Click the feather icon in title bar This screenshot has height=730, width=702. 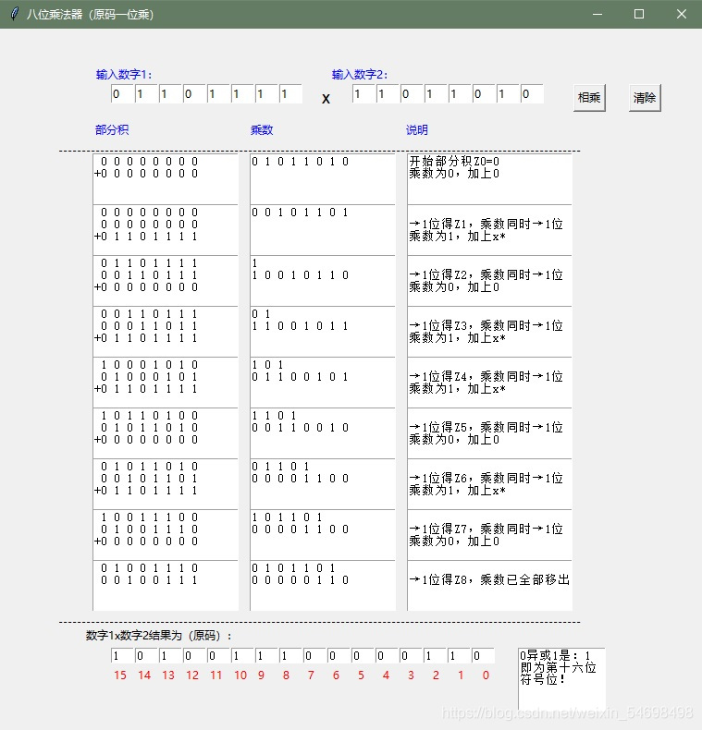coord(15,14)
